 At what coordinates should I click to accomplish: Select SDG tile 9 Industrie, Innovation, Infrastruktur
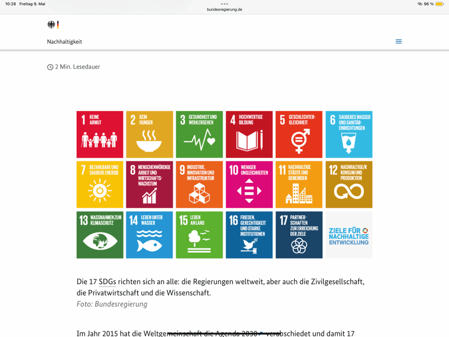199,185
